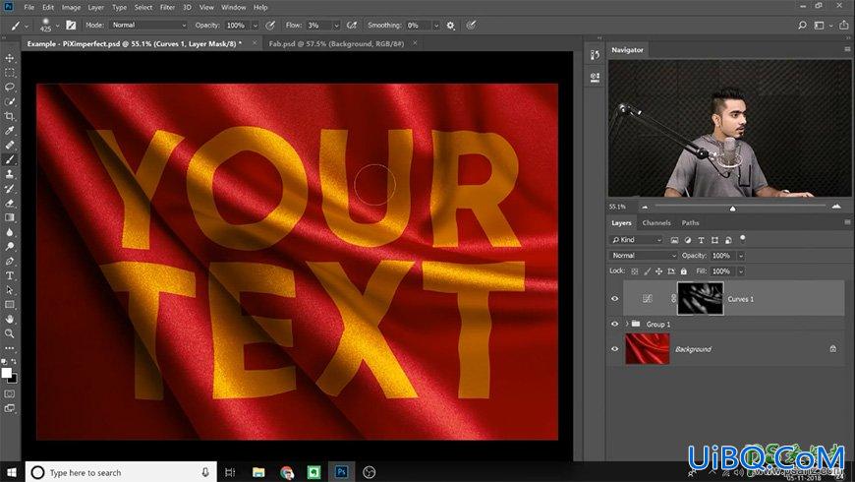Hide the Group 1 layer group

click(x=614, y=324)
